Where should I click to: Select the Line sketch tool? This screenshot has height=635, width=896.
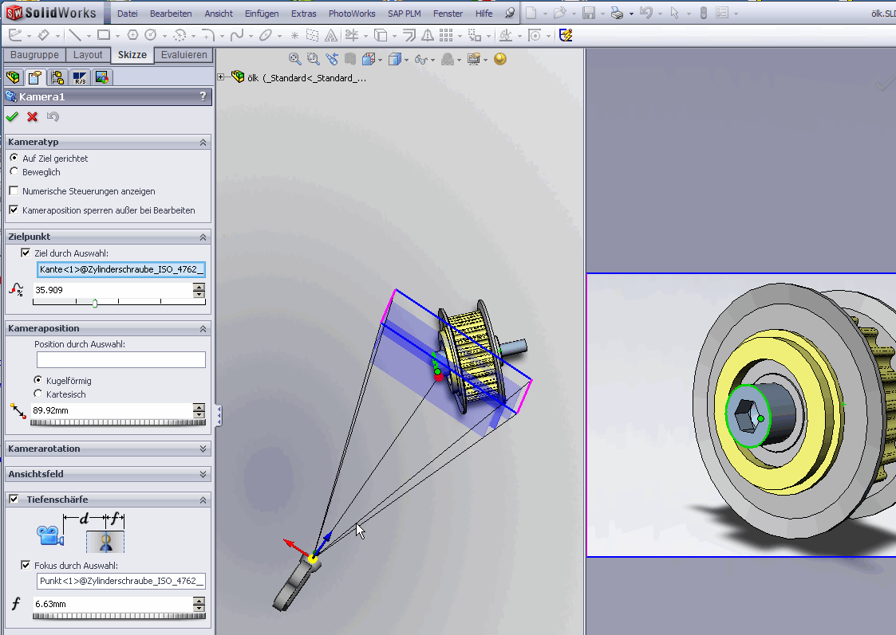[x=74, y=35]
